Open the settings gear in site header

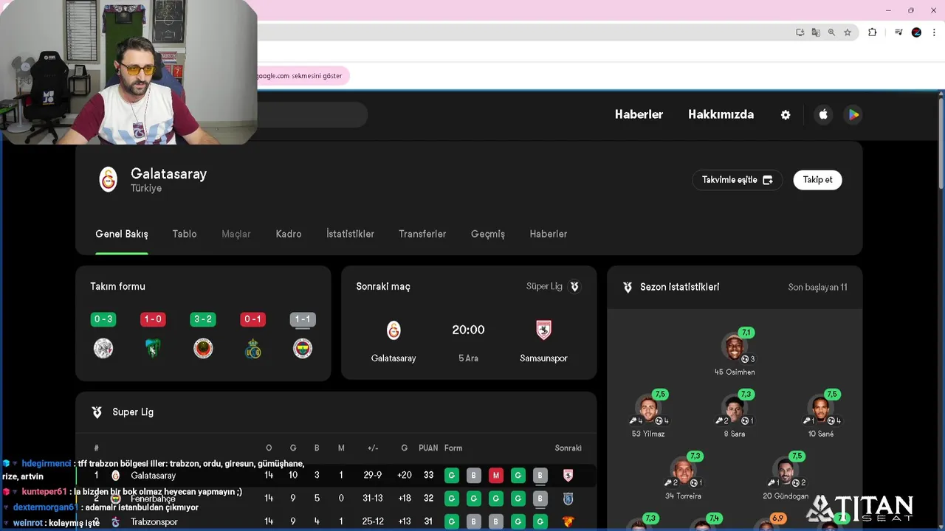click(786, 115)
